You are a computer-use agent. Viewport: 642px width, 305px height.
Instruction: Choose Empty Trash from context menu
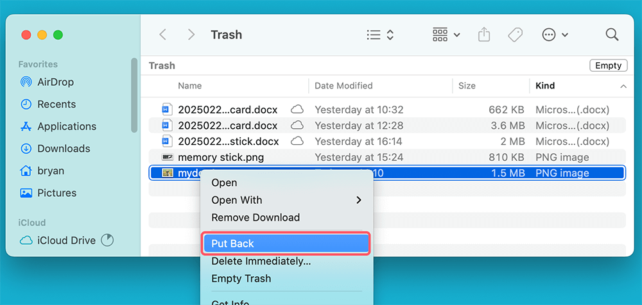(287, 279)
